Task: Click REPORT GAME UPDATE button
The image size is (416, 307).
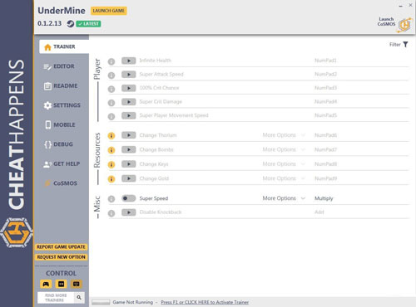Action: click(x=61, y=246)
